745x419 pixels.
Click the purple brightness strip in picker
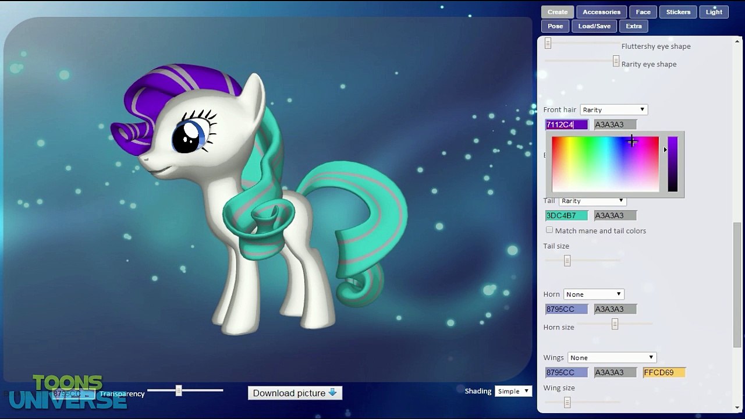(673, 164)
